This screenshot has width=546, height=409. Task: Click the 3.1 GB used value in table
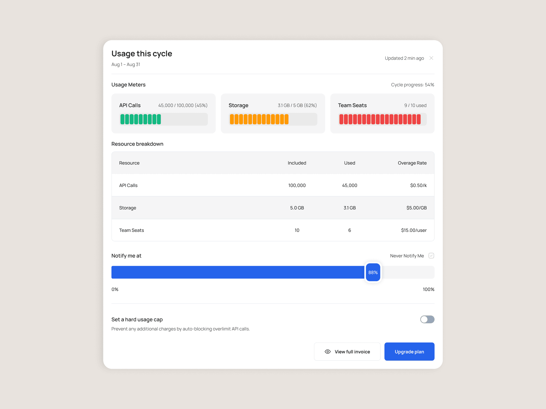350,208
